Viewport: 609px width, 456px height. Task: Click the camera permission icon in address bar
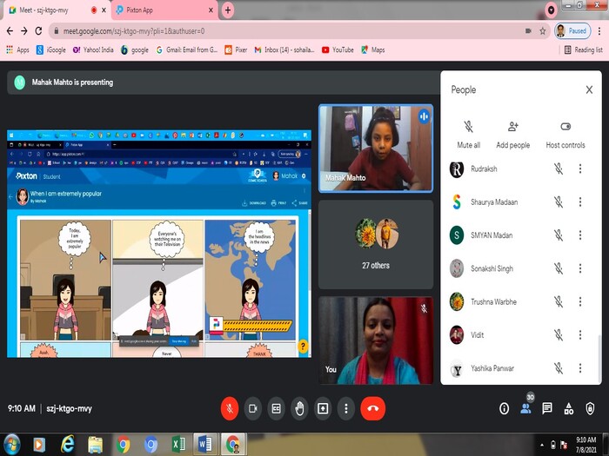point(528,31)
